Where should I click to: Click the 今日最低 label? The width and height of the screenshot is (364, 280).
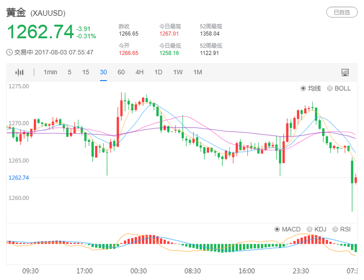170,46
